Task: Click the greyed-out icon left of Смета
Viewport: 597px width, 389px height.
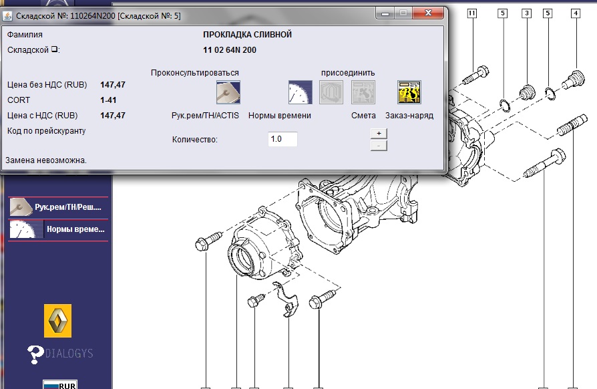Action: click(x=331, y=92)
